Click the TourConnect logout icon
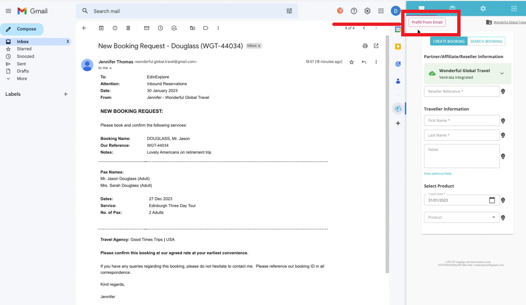 point(514,8)
